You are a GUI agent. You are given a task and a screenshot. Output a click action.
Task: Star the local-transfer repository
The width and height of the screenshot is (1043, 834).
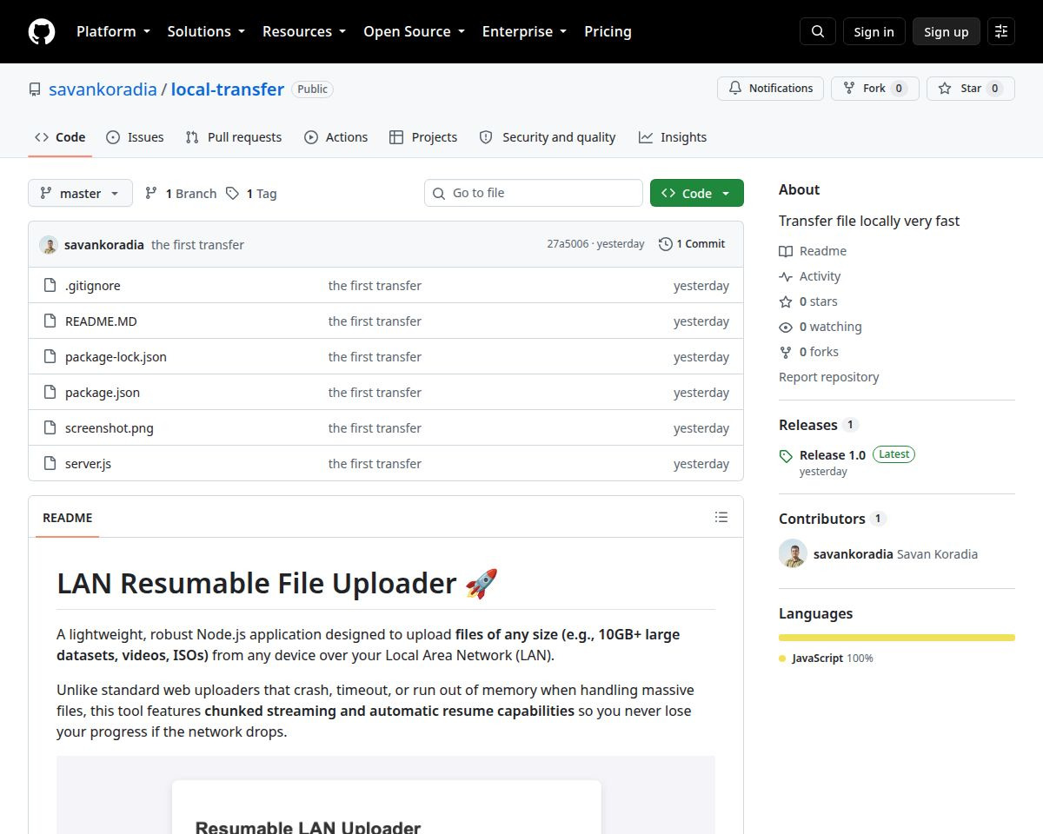(x=970, y=89)
